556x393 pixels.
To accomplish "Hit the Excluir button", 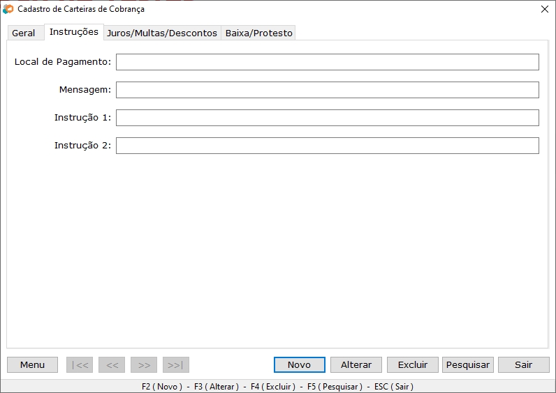I will click(x=412, y=364).
